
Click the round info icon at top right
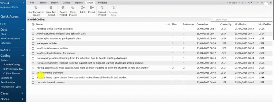pyautogui.click(x=266, y=4)
